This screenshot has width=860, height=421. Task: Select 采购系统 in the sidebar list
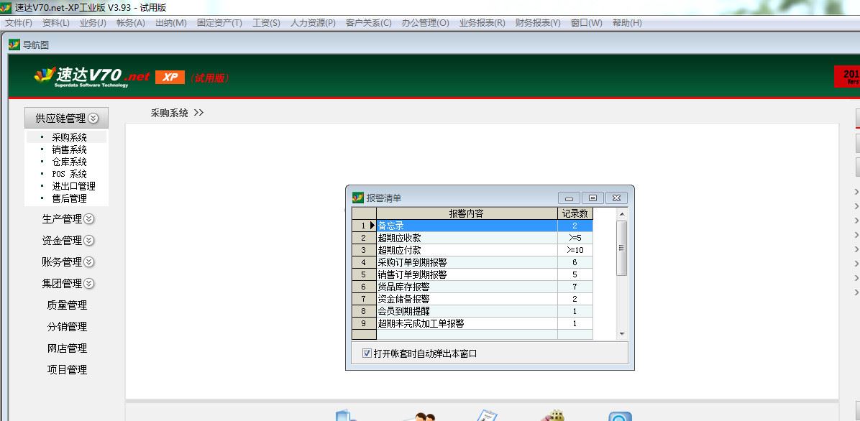69,137
